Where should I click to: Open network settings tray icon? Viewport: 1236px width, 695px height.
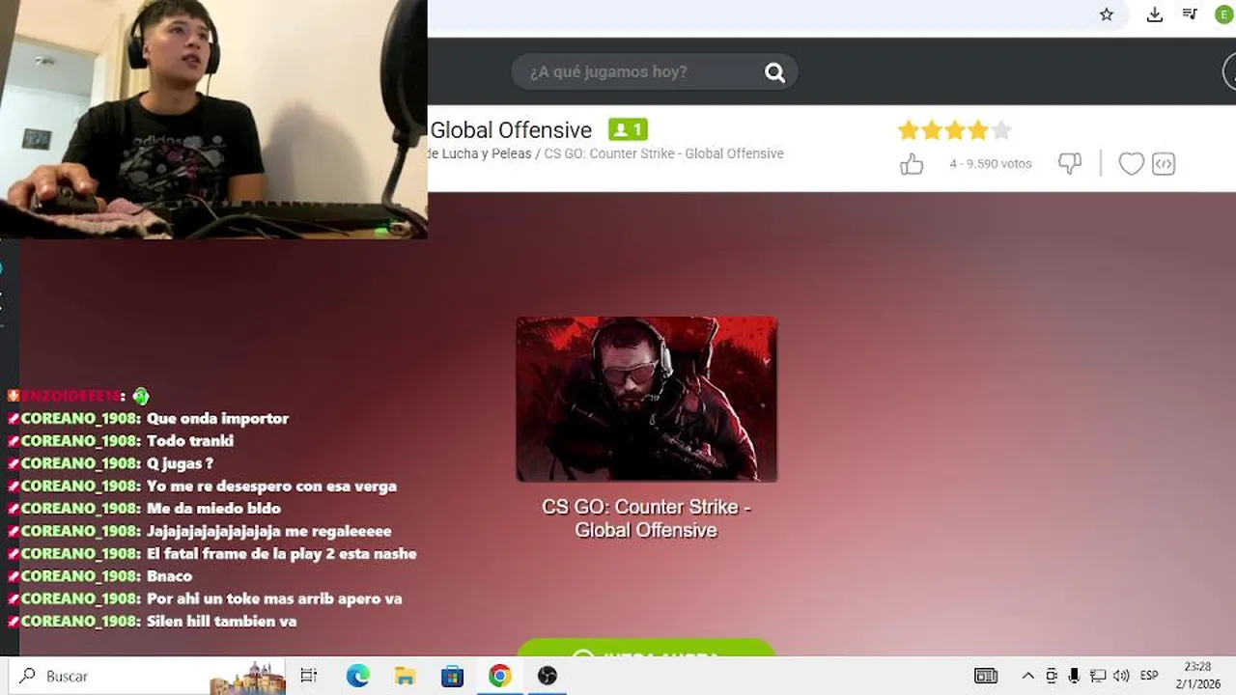point(1098,676)
